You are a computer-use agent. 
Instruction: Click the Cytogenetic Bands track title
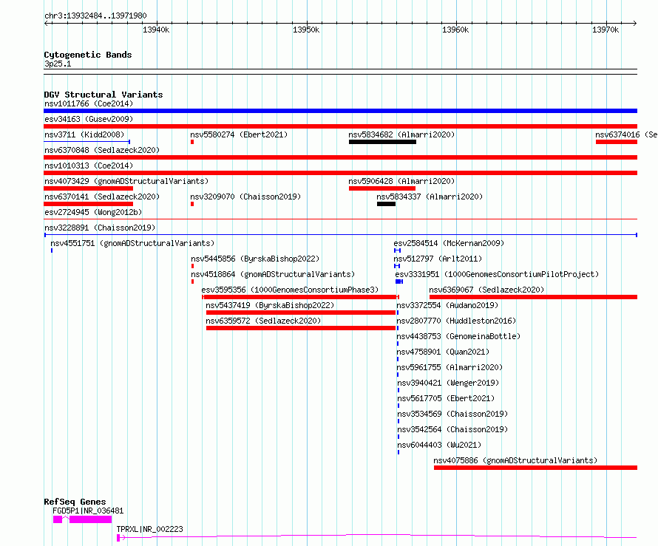click(x=88, y=55)
